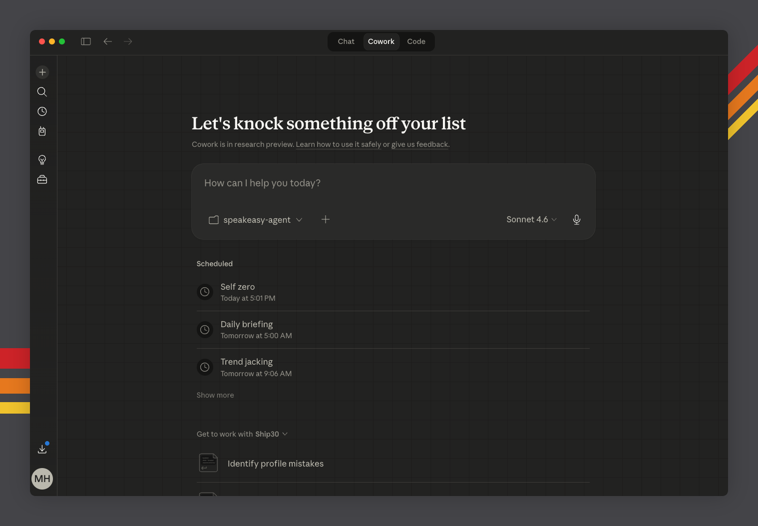Switch to the Chat tab
This screenshot has height=526, width=758.
click(346, 41)
